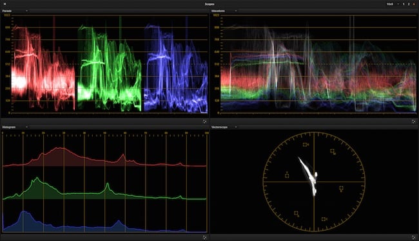The image size is (419, 241).
Task: Open the Histogram scope settings icon
Action: 205,237
